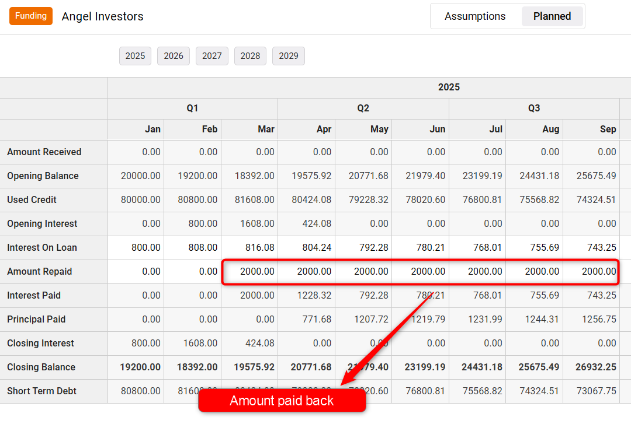631x424 pixels.
Task: Jump to year 2025
Action: (135, 56)
